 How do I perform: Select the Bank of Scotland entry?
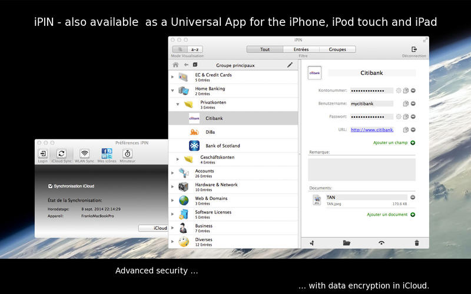click(x=223, y=146)
